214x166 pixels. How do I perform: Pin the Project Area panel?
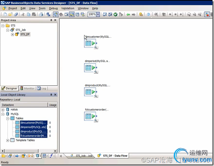coord(51,20)
